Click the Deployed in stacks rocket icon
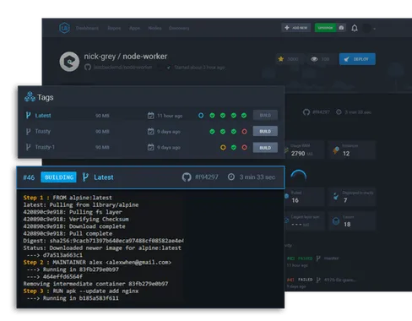The height and width of the screenshot is (321, 412). pyautogui.click(x=336, y=196)
